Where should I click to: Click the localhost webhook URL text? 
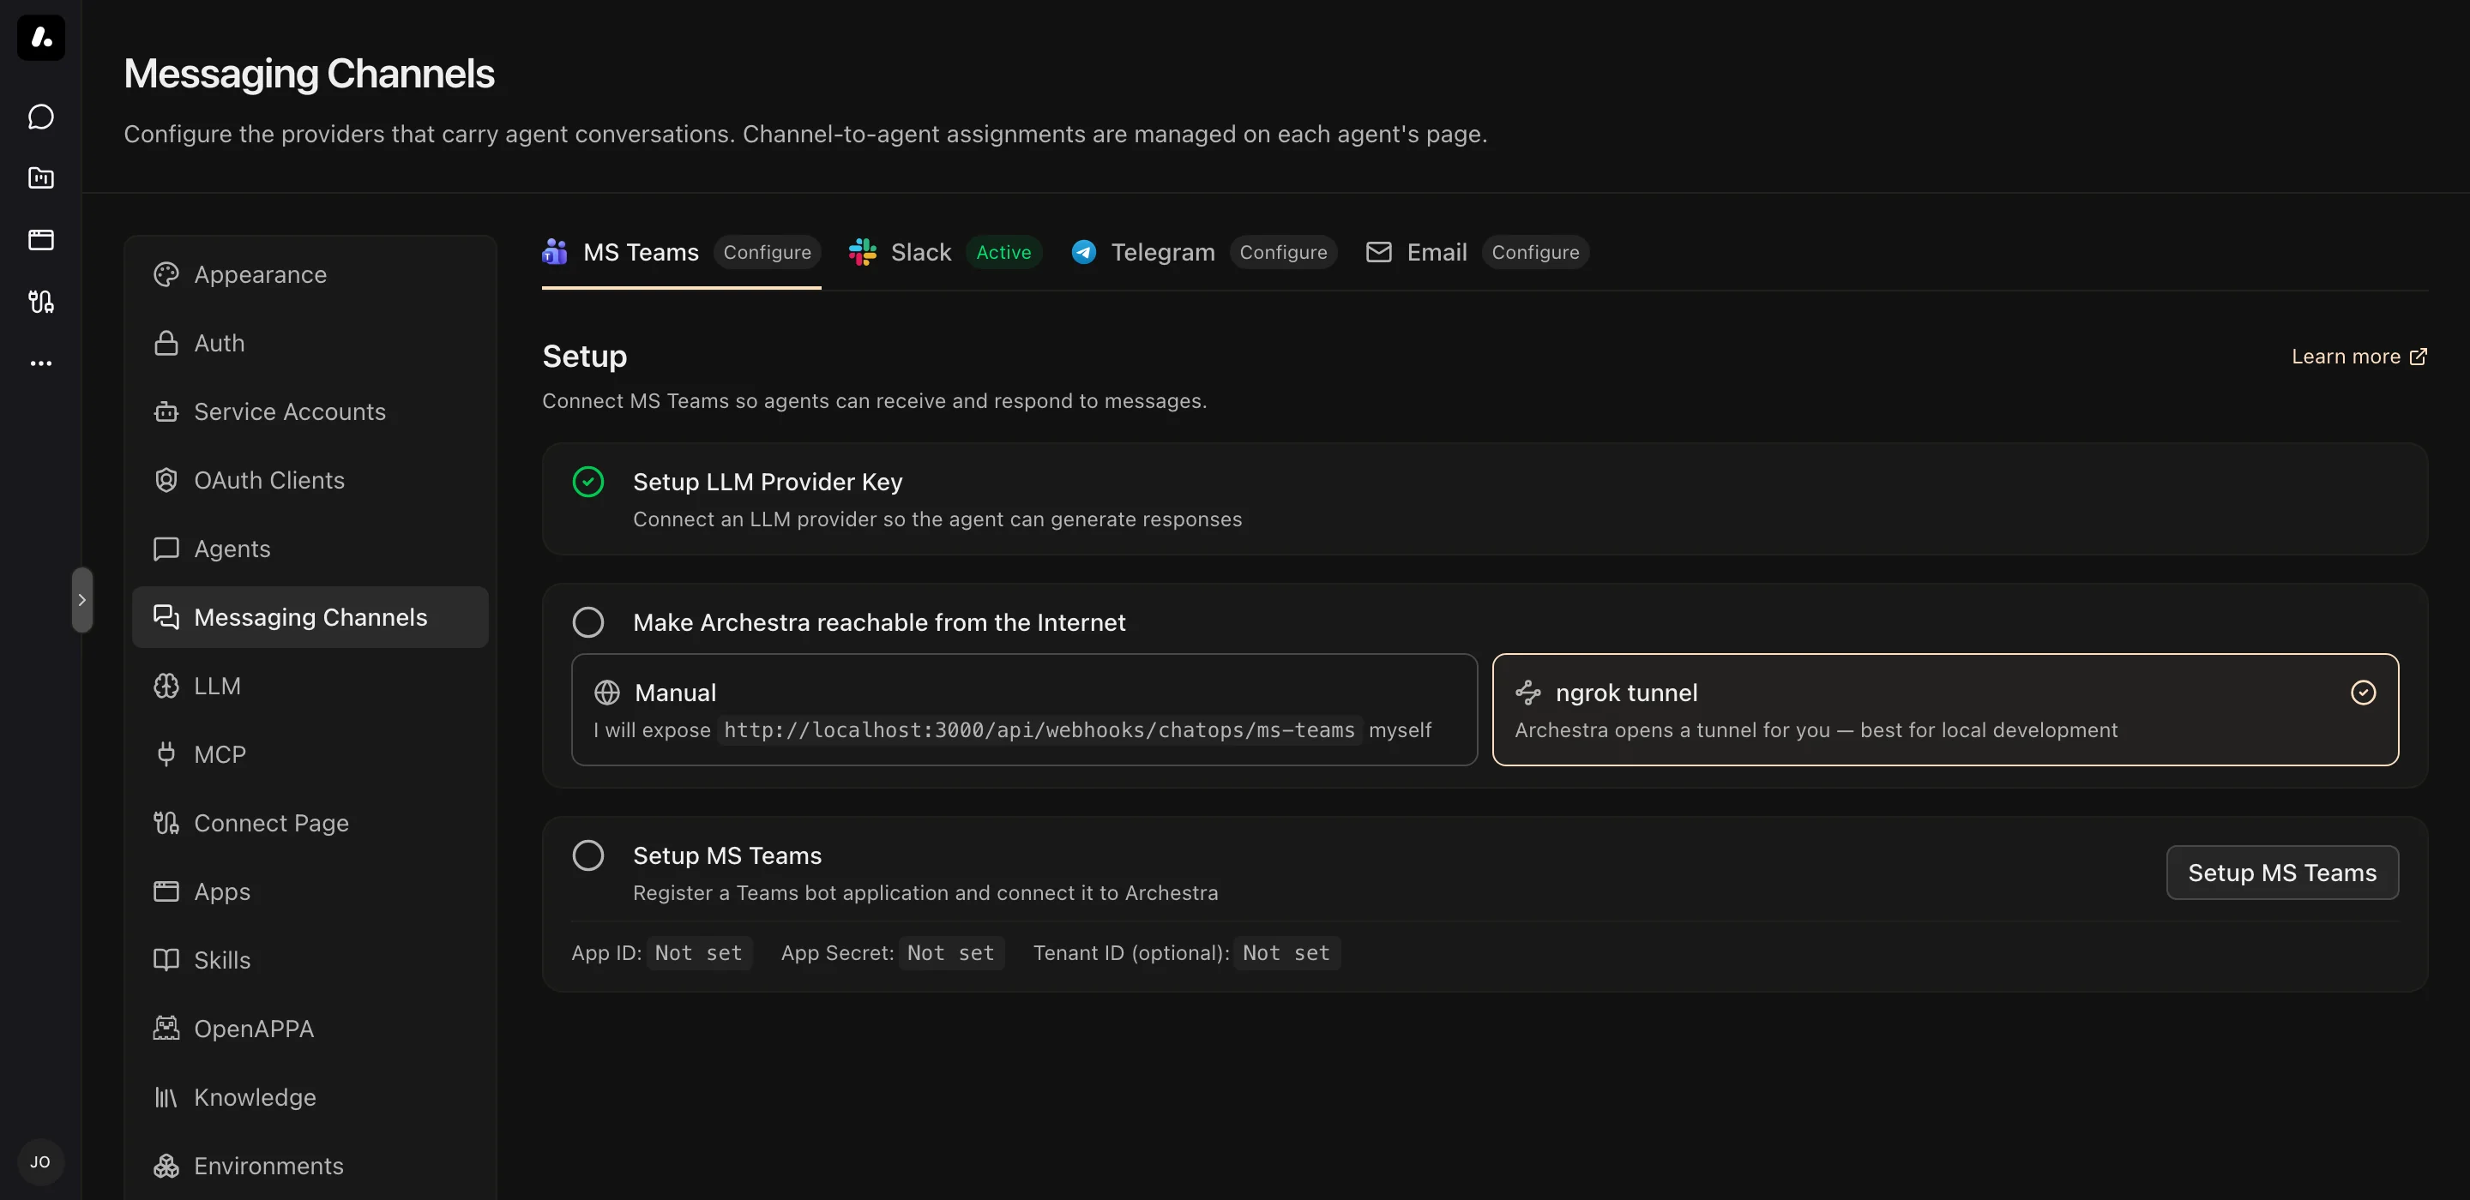point(1039,730)
